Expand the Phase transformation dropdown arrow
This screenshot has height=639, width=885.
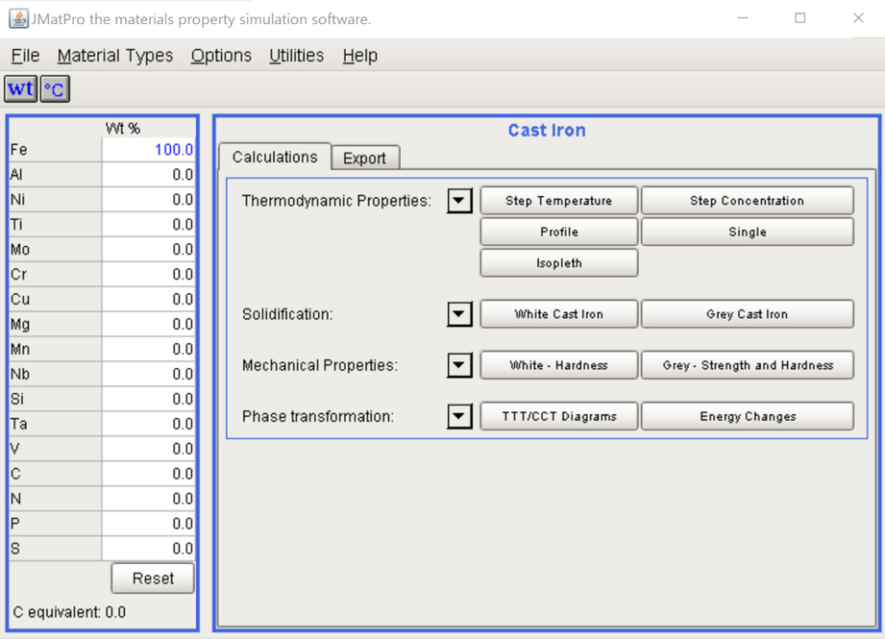click(459, 417)
